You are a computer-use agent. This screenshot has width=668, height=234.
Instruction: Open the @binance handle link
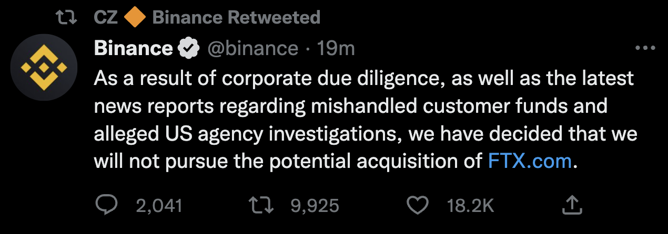[253, 49]
